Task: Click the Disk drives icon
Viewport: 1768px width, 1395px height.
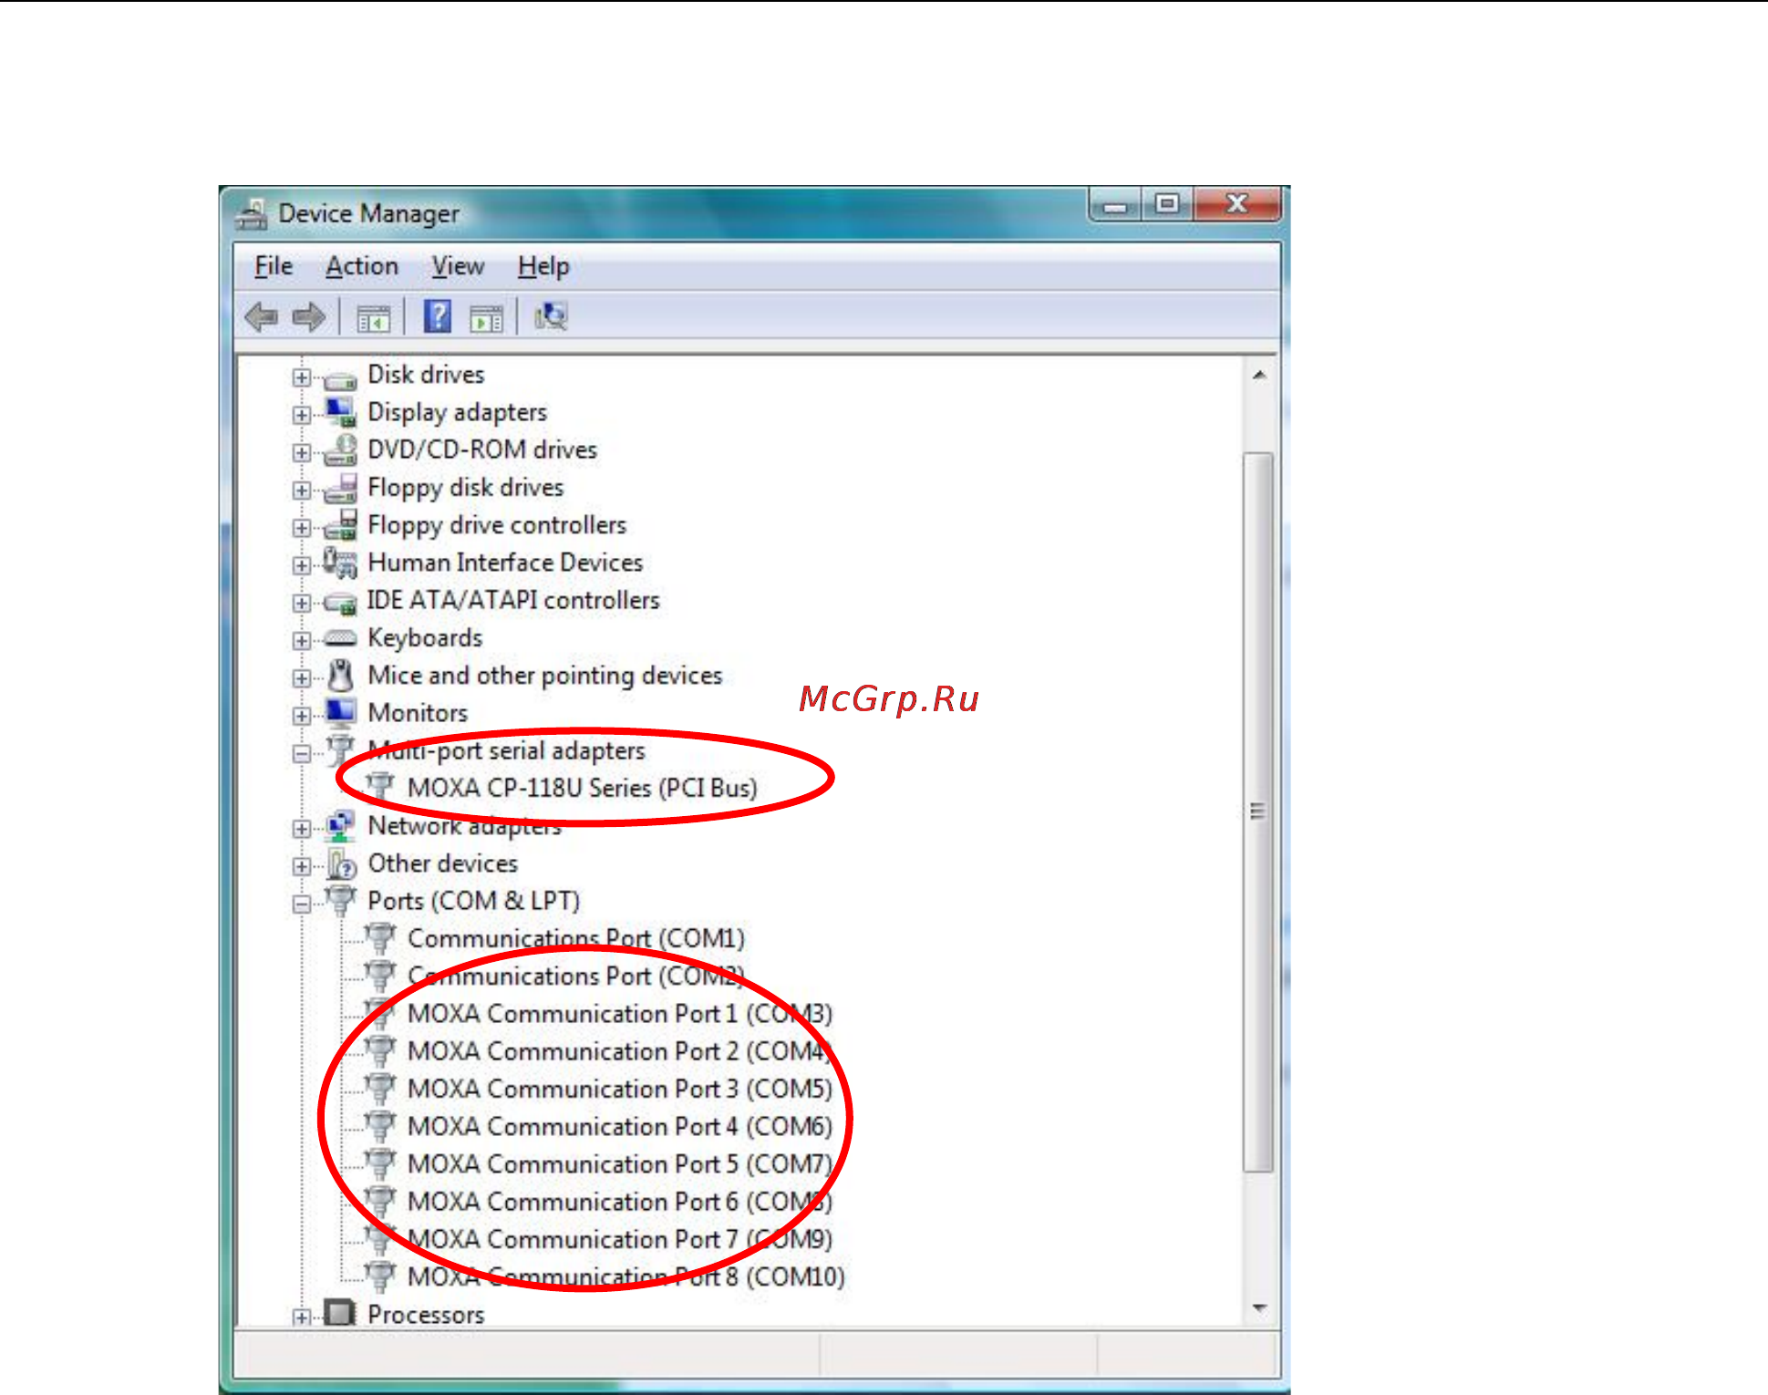Action: click(x=341, y=378)
